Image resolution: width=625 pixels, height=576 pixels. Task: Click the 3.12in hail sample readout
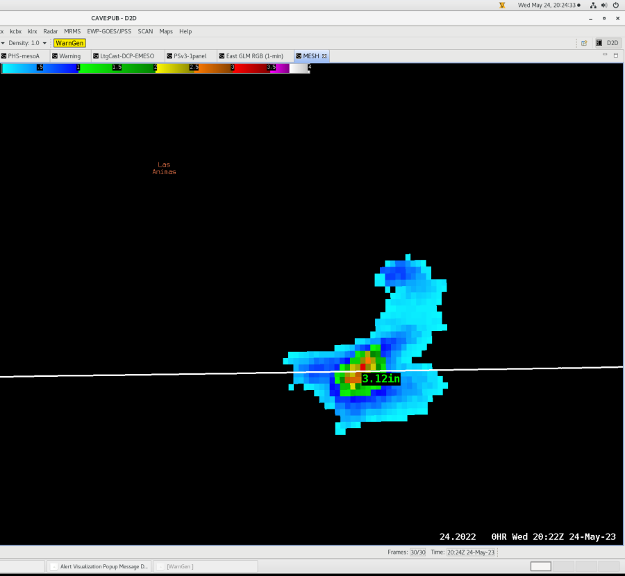coord(381,379)
